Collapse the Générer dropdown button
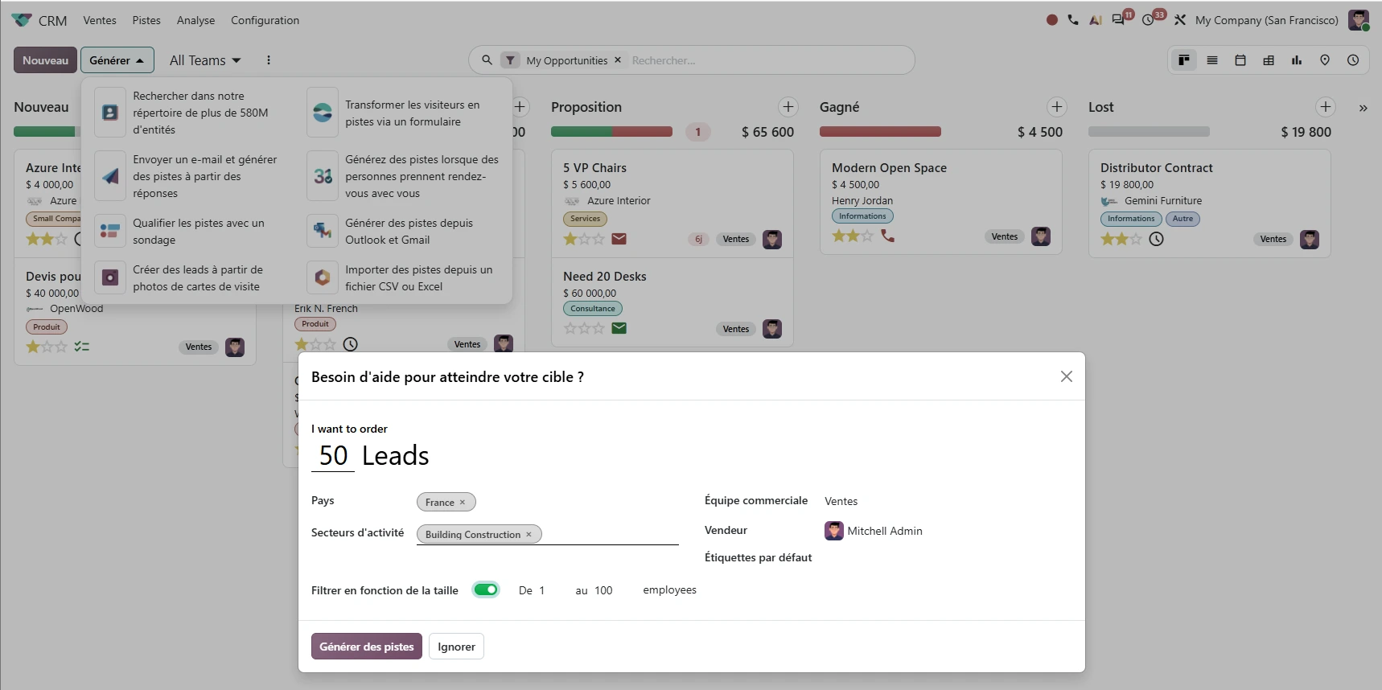1382x690 pixels. coord(117,60)
